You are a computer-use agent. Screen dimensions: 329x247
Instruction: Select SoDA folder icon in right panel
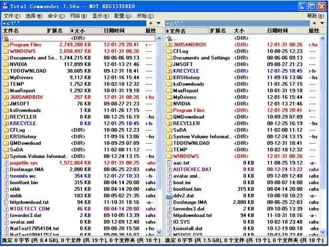click(169, 130)
